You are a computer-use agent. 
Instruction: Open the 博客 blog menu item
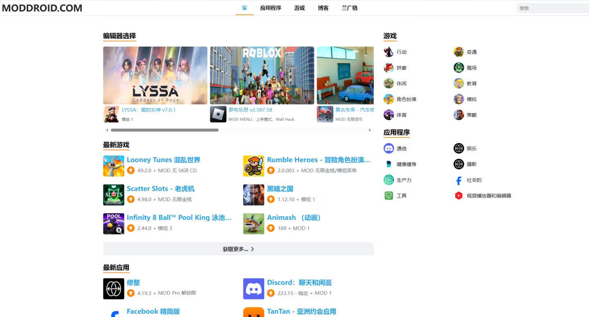coord(323,8)
